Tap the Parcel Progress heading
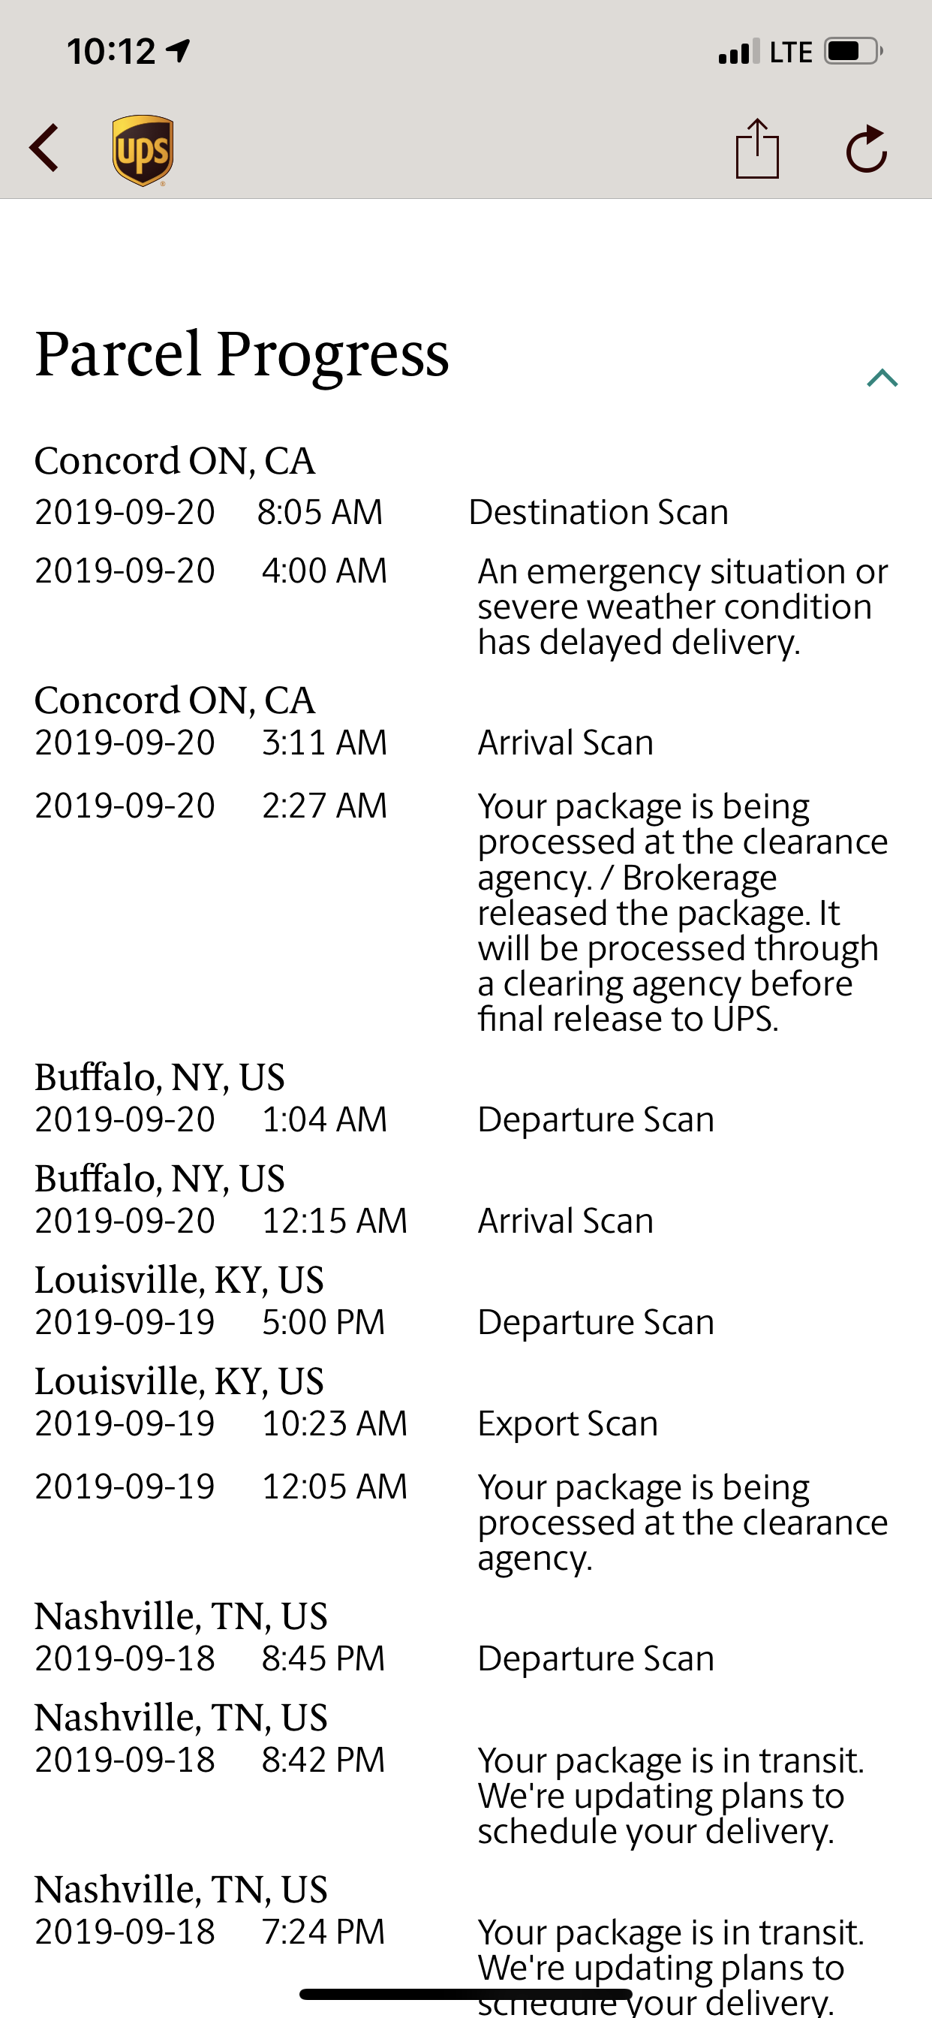This screenshot has height=2018, width=932. coord(242,354)
